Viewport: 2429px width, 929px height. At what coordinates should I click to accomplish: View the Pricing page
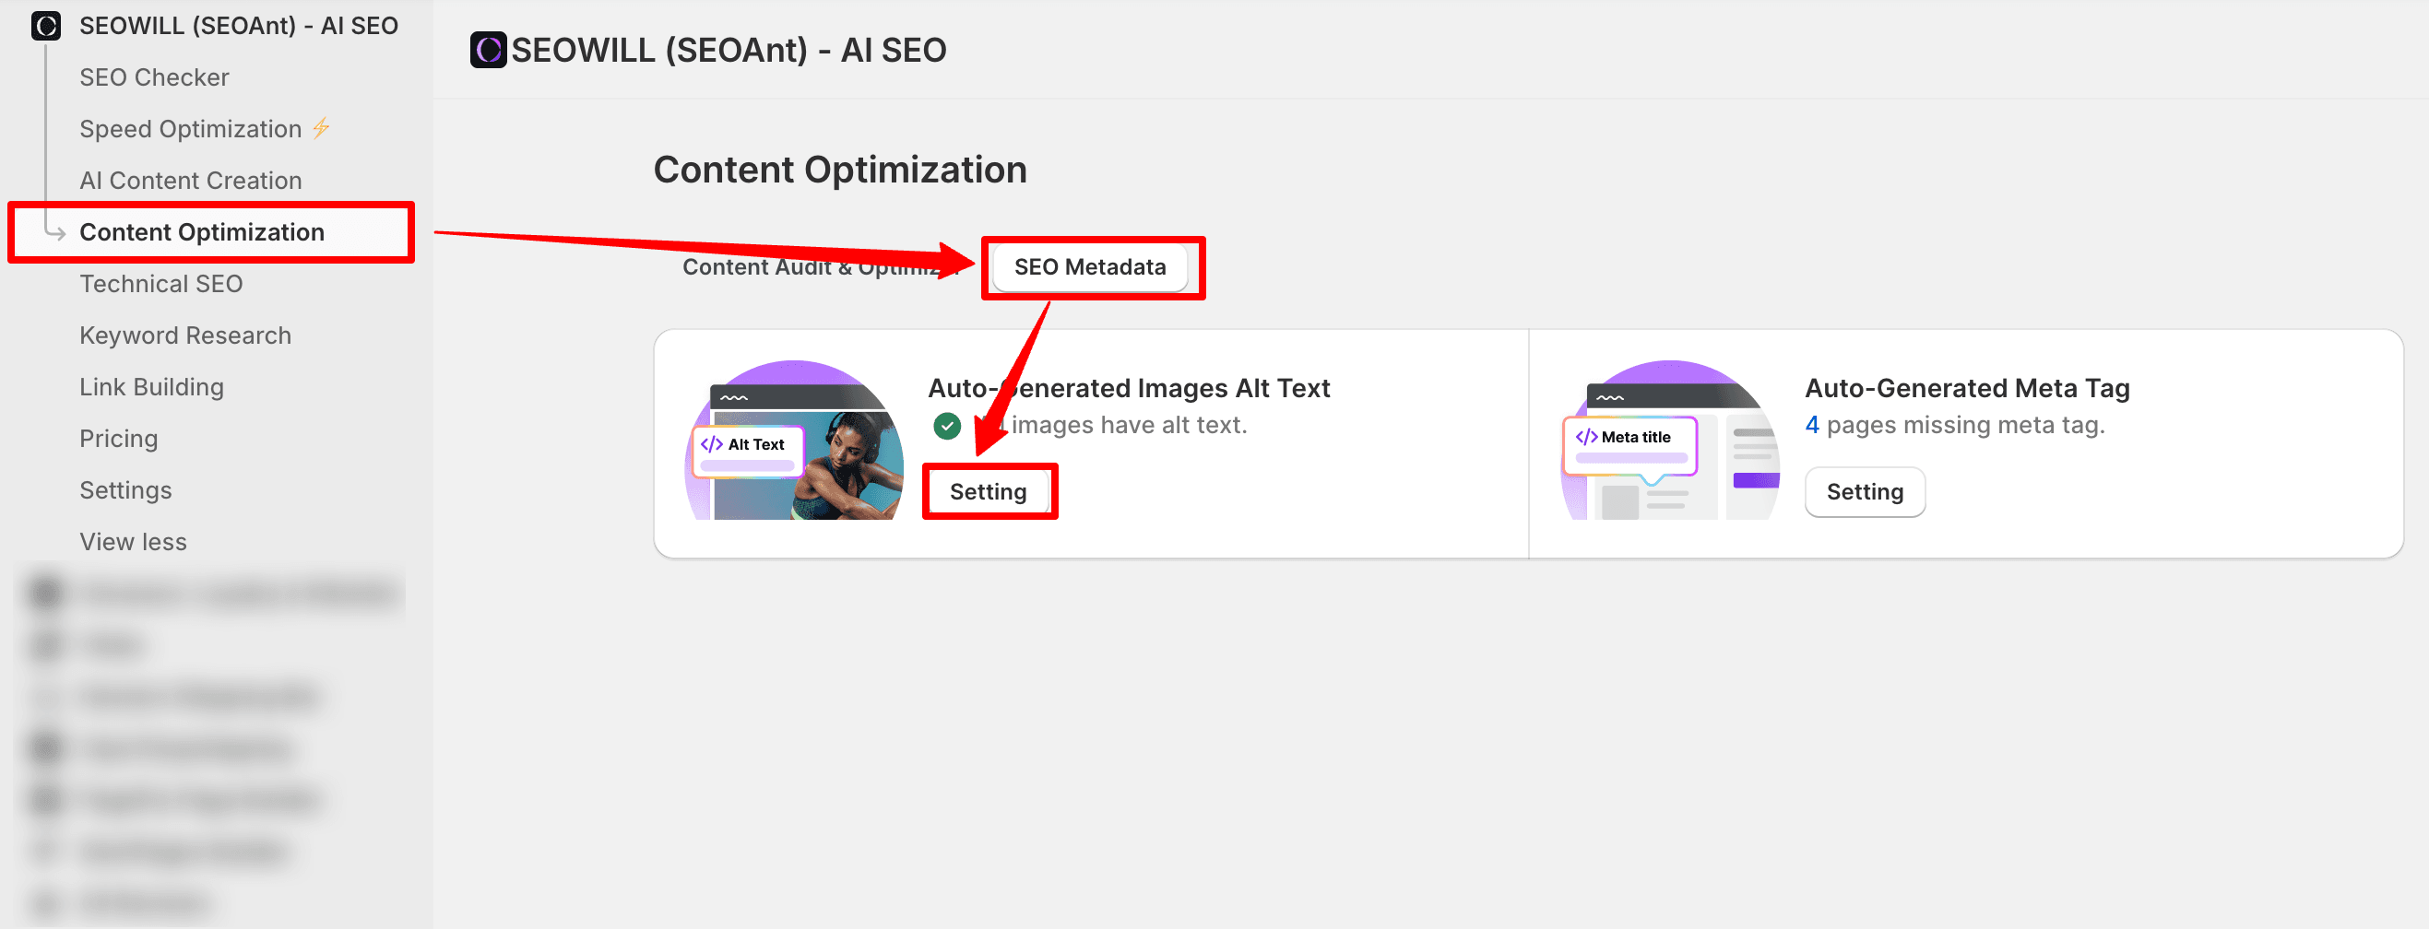coord(118,438)
